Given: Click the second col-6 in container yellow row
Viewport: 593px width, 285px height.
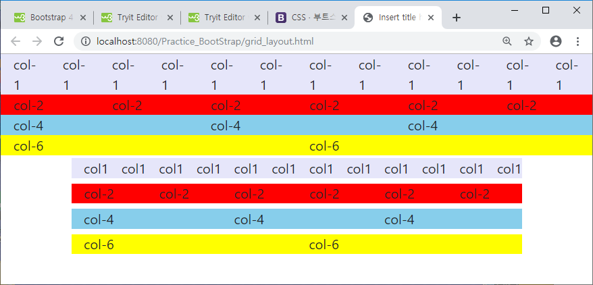Looking at the screenshot, I should click(324, 245).
